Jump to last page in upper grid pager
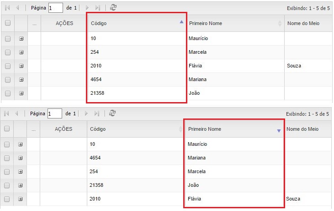Viewport: 334px width, 211px height. click(x=97, y=8)
